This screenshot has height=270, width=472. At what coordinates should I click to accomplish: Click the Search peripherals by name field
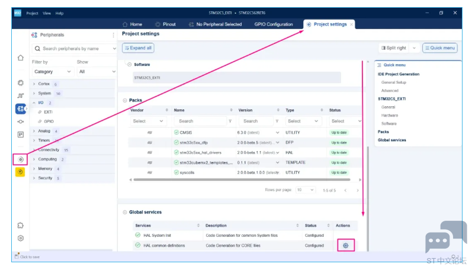pos(74,49)
